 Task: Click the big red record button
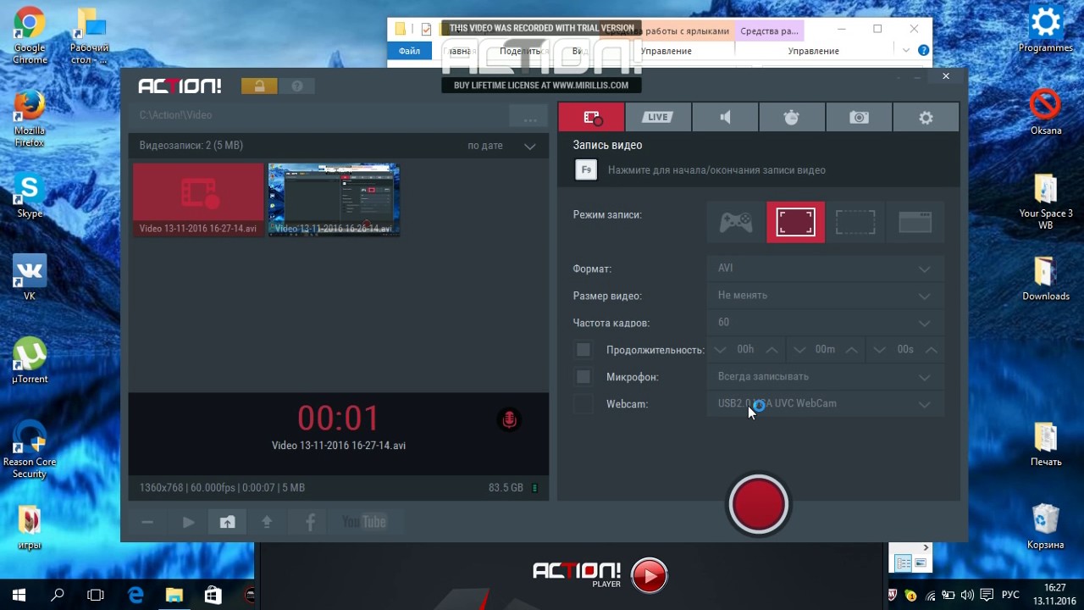(x=759, y=505)
